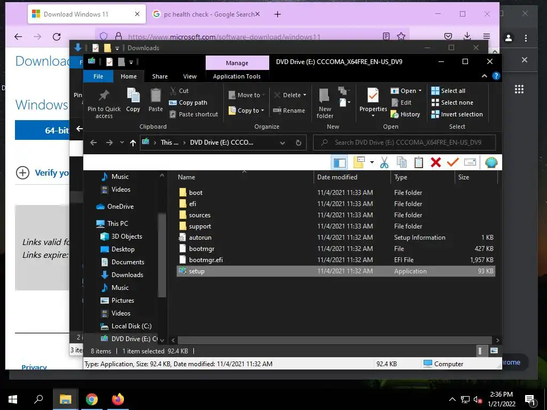Viewport: 547px width, 410px height.
Task: Click Select all in ribbon
Action: tap(448, 91)
